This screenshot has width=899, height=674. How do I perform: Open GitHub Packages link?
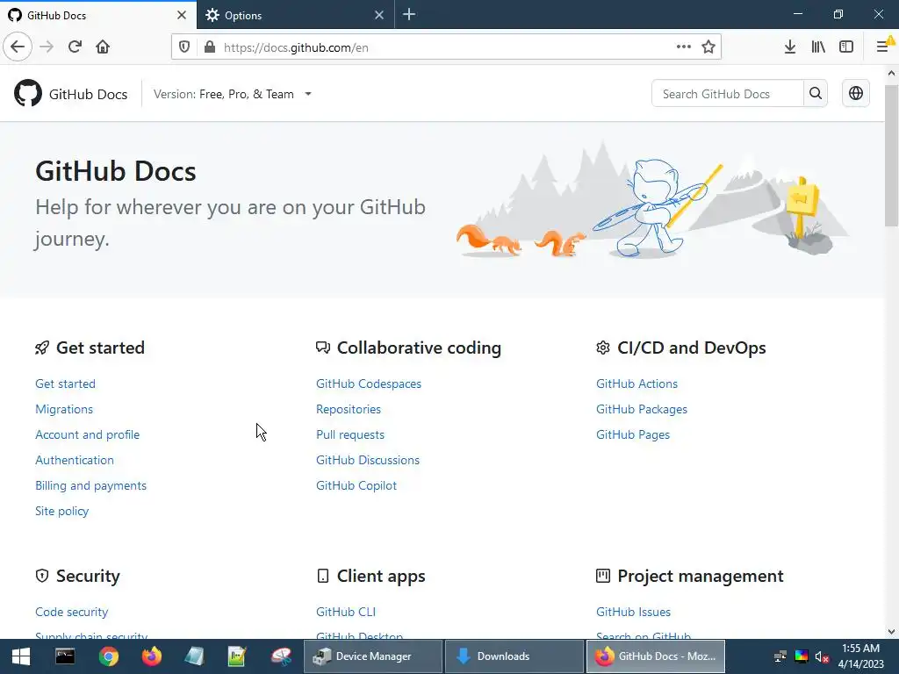pyautogui.click(x=642, y=409)
